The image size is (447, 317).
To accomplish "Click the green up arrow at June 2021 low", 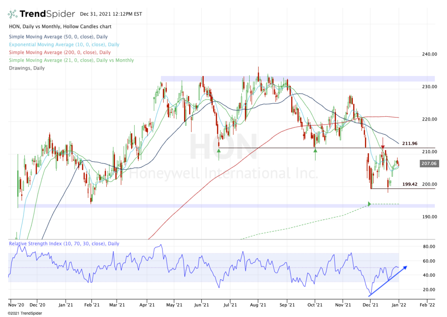I will click(219, 151).
